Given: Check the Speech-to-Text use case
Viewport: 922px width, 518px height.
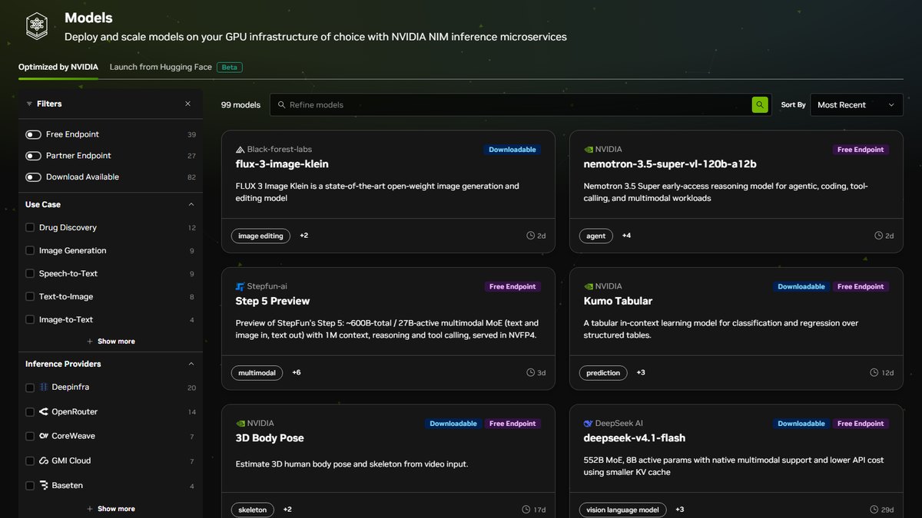Looking at the screenshot, I should 30,274.
